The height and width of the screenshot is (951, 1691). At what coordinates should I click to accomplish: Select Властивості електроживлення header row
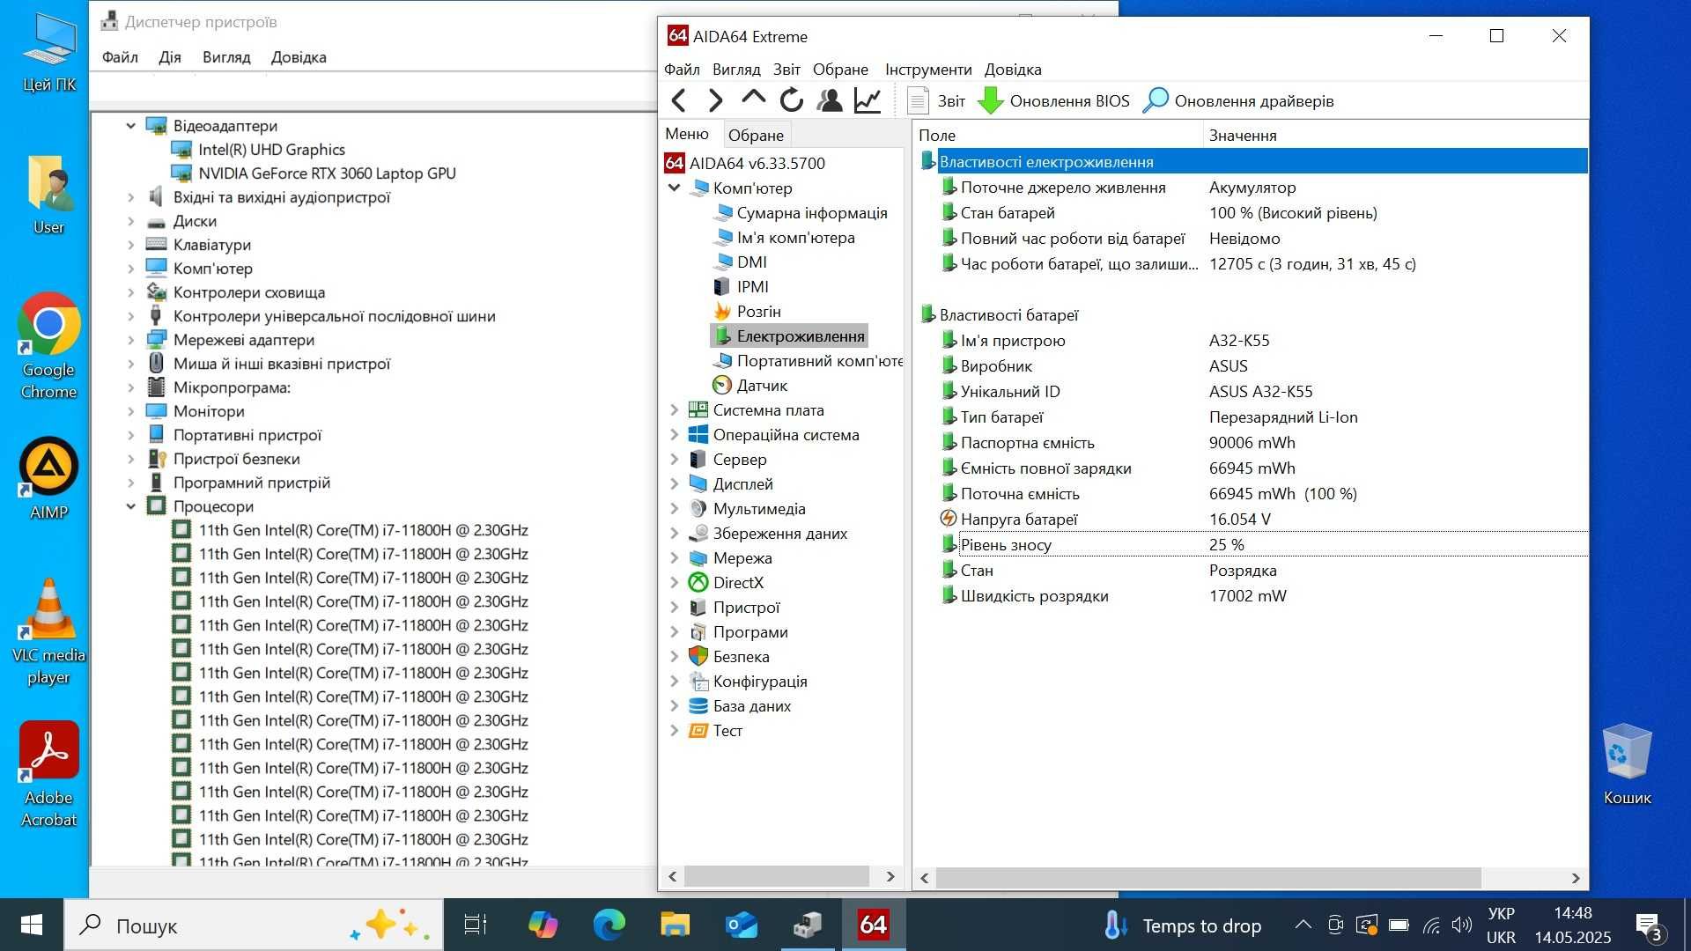pyautogui.click(x=1253, y=161)
